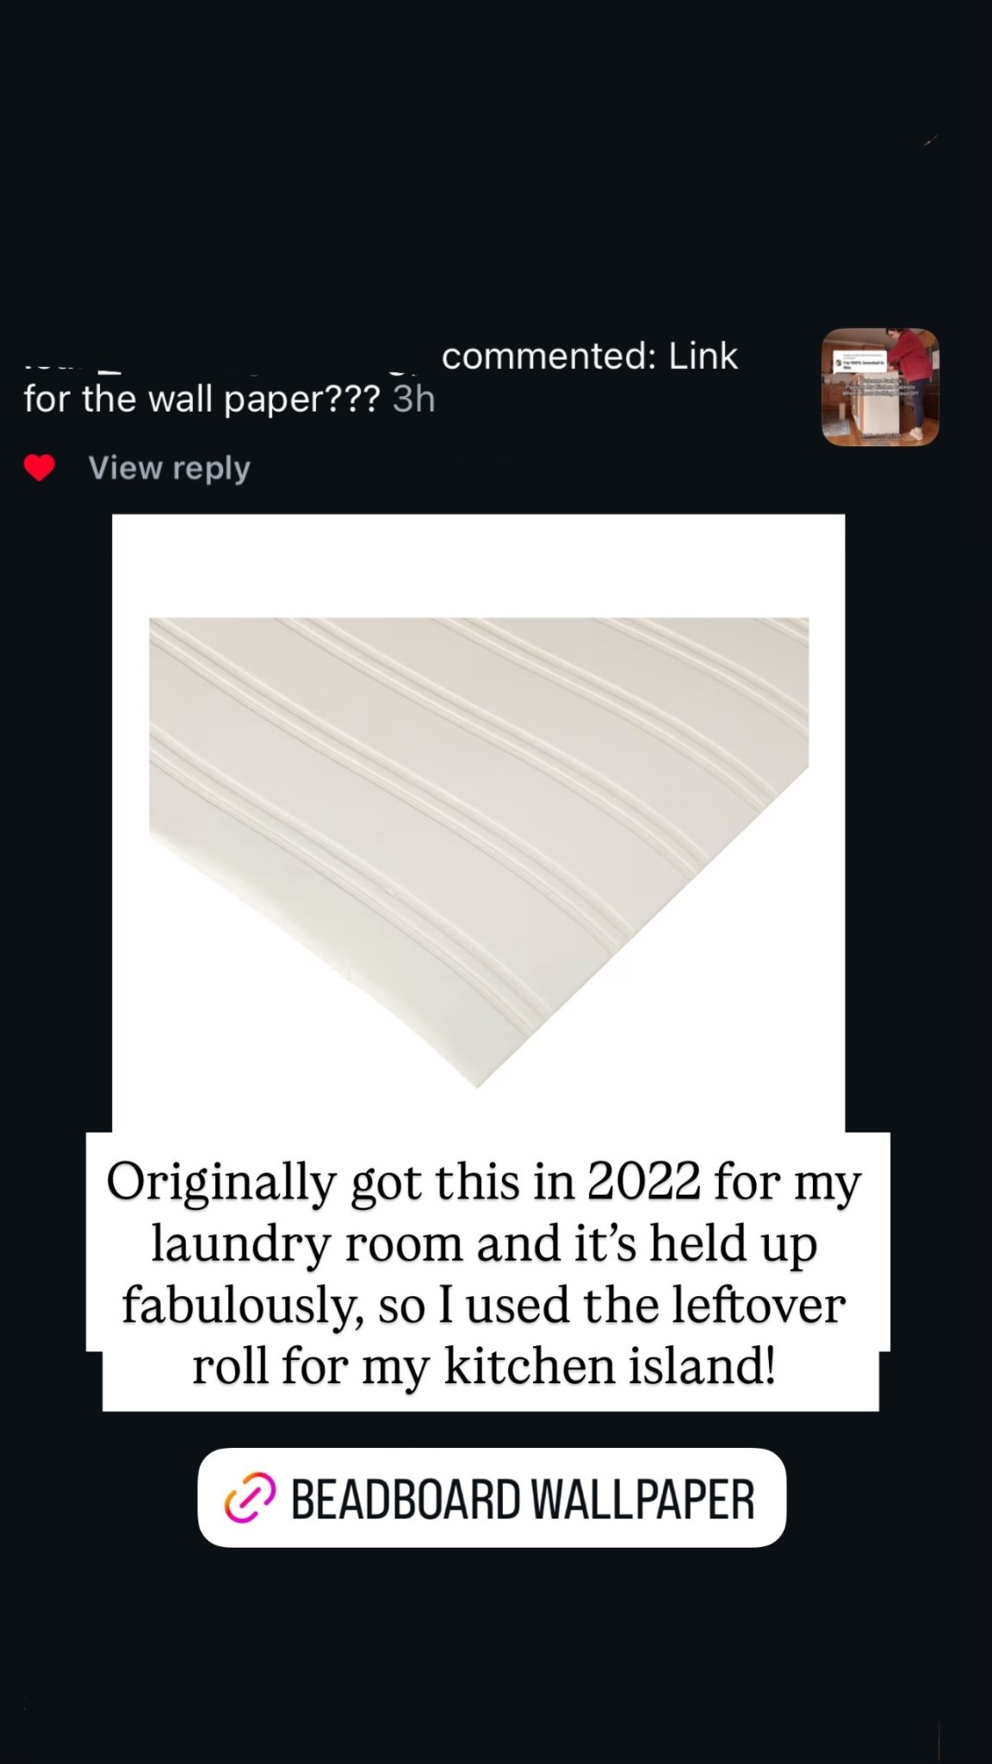Screen dimensions: 992x1764
Task: Open the post thumbnail beside the comment
Action: point(879,387)
